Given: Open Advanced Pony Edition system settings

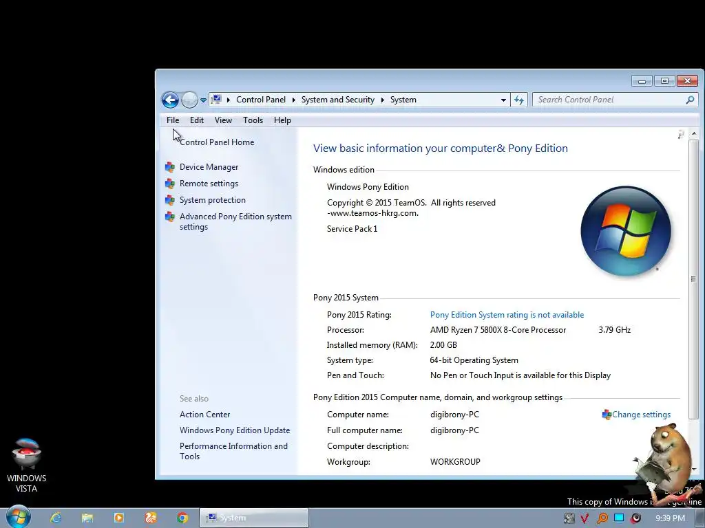Looking at the screenshot, I should (235, 221).
